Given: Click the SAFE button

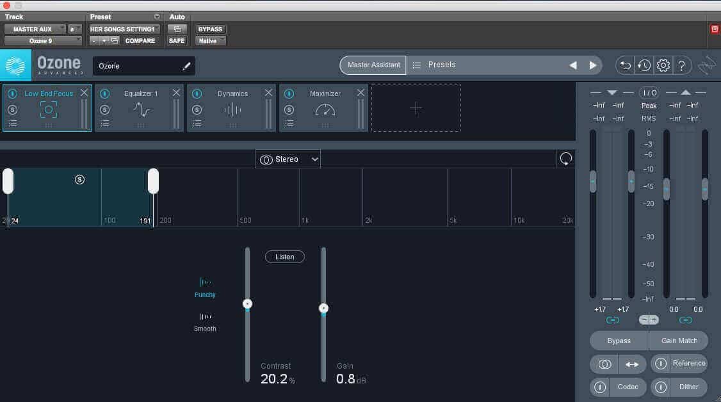Looking at the screenshot, I should pos(177,41).
